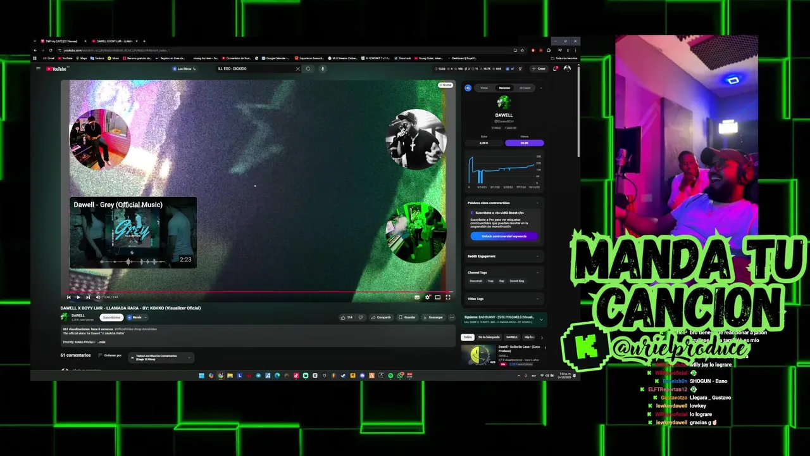Switch to theater mode view

(x=438, y=297)
